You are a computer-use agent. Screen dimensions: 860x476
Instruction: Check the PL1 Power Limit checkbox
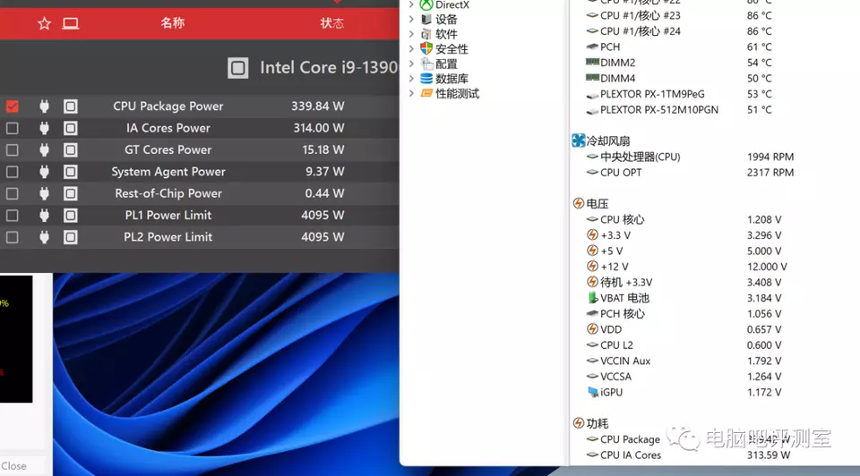click(x=12, y=216)
